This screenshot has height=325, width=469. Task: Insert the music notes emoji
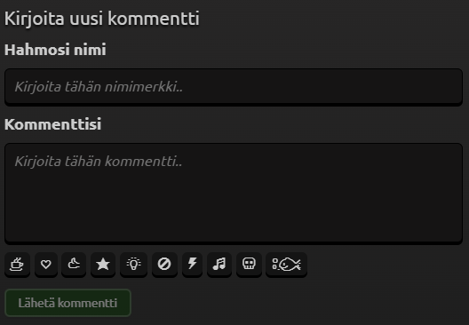coord(219,265)
